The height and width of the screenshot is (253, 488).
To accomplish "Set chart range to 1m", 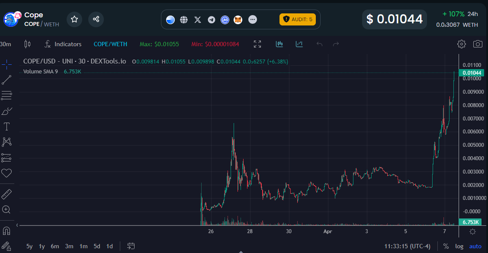I will pyautogui.click(x=83, y=246).
